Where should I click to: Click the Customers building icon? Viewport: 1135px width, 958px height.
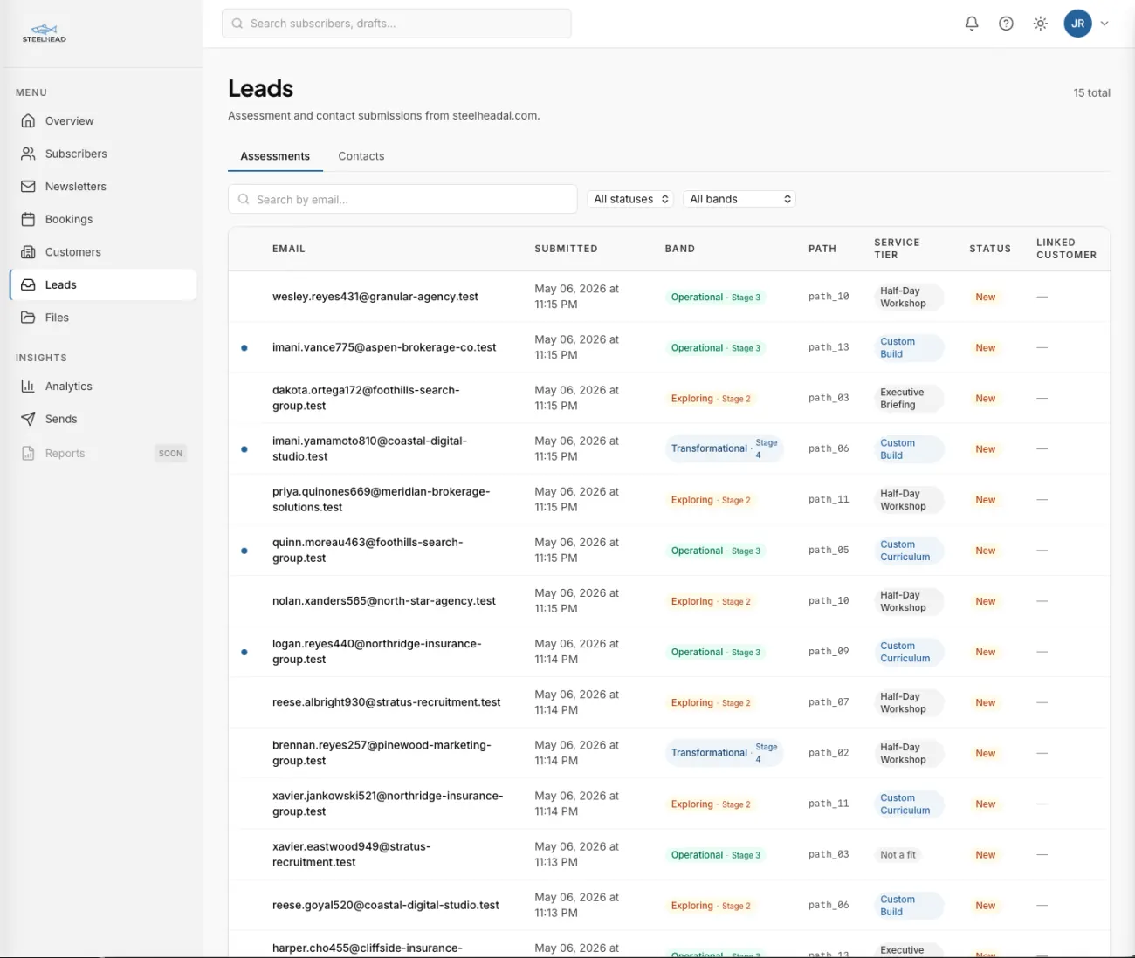coord(28,252)
